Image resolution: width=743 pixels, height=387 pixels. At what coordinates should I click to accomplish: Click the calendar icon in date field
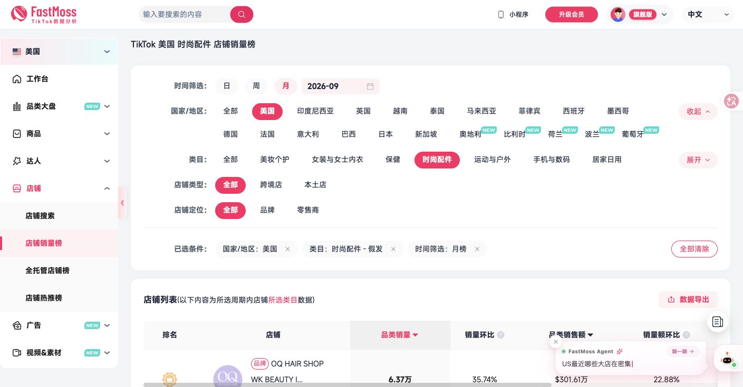[370, 86]
